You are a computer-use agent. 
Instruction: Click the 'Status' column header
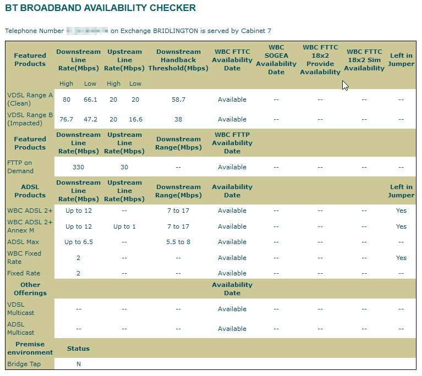click(78, 349)
